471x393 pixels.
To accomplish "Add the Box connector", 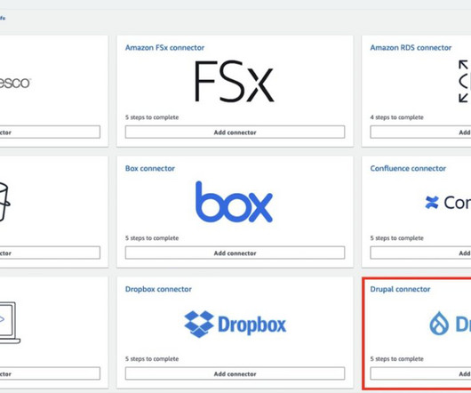I will click(235, 253).
